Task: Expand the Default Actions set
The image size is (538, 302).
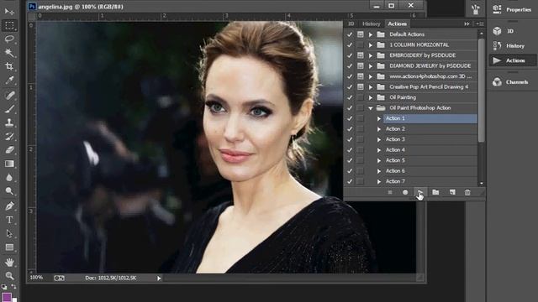Action: pyautogui.click(x=371, y=34)
